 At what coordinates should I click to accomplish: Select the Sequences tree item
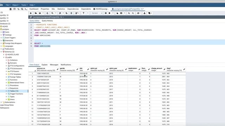(14, 88)
